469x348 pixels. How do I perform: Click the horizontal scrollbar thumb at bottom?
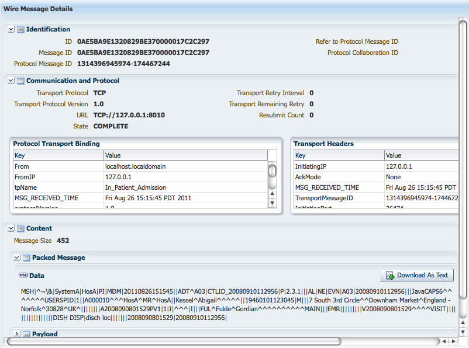click(x=174, y=341)
